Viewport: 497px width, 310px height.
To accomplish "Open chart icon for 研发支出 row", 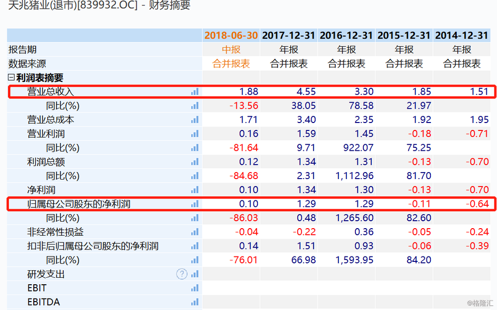I will [195, 274].
